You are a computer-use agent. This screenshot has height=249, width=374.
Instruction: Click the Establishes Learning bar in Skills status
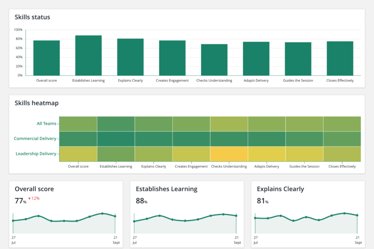point(88,56)
